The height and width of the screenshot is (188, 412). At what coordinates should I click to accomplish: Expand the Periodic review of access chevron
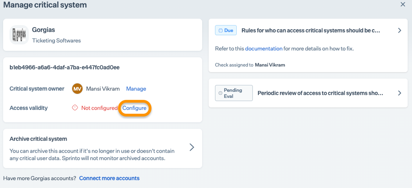click(x=399, y=93)
